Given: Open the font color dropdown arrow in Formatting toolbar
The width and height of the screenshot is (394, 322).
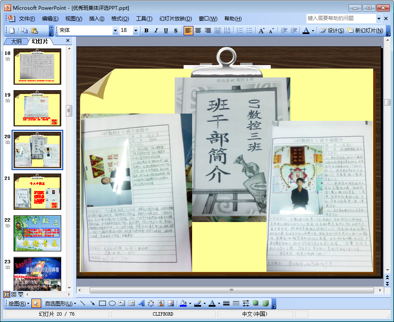Looking at the screenshot, I should 313,31.
